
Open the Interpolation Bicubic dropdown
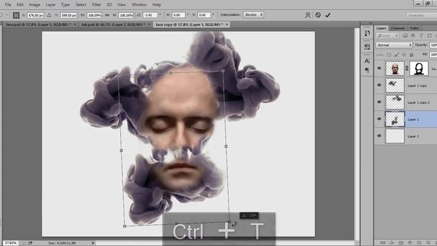(253, 15)
